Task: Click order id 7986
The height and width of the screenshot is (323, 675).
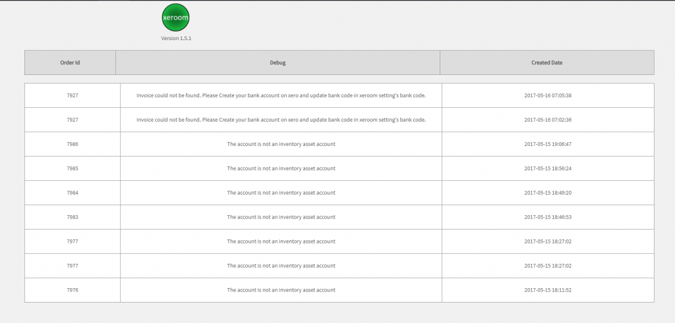Action: (x=73, y=144)
